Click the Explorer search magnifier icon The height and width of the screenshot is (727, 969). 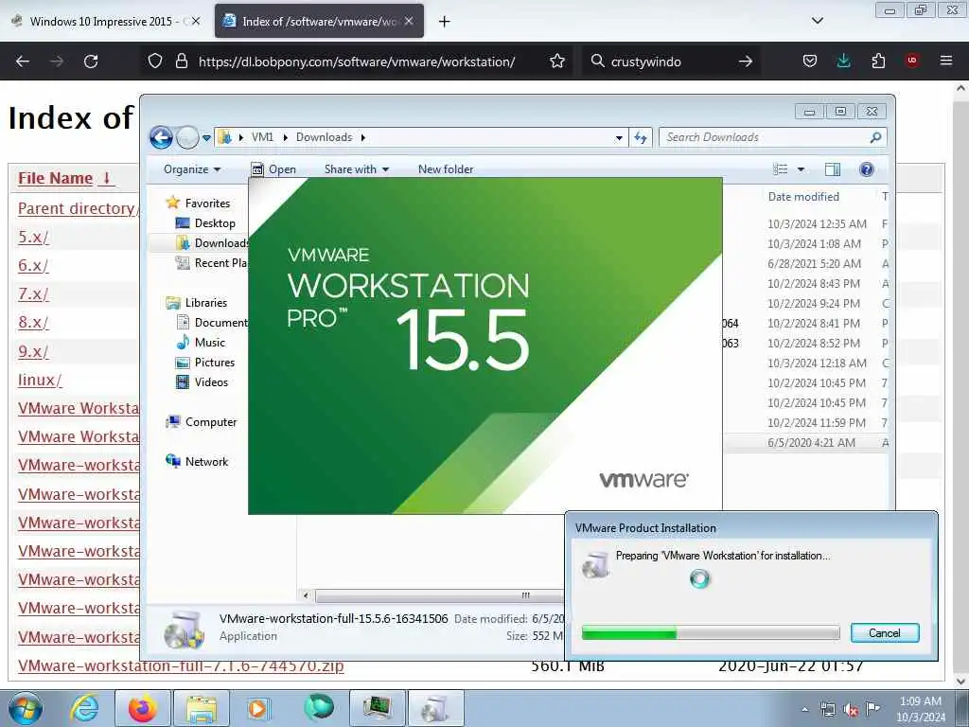tap(875, 137)
